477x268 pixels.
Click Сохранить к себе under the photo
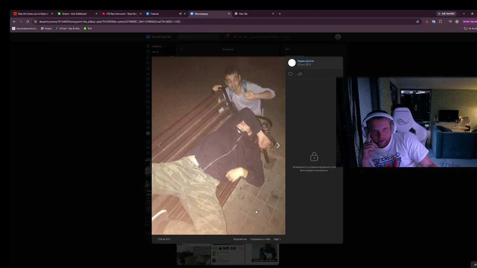[260, 239]
